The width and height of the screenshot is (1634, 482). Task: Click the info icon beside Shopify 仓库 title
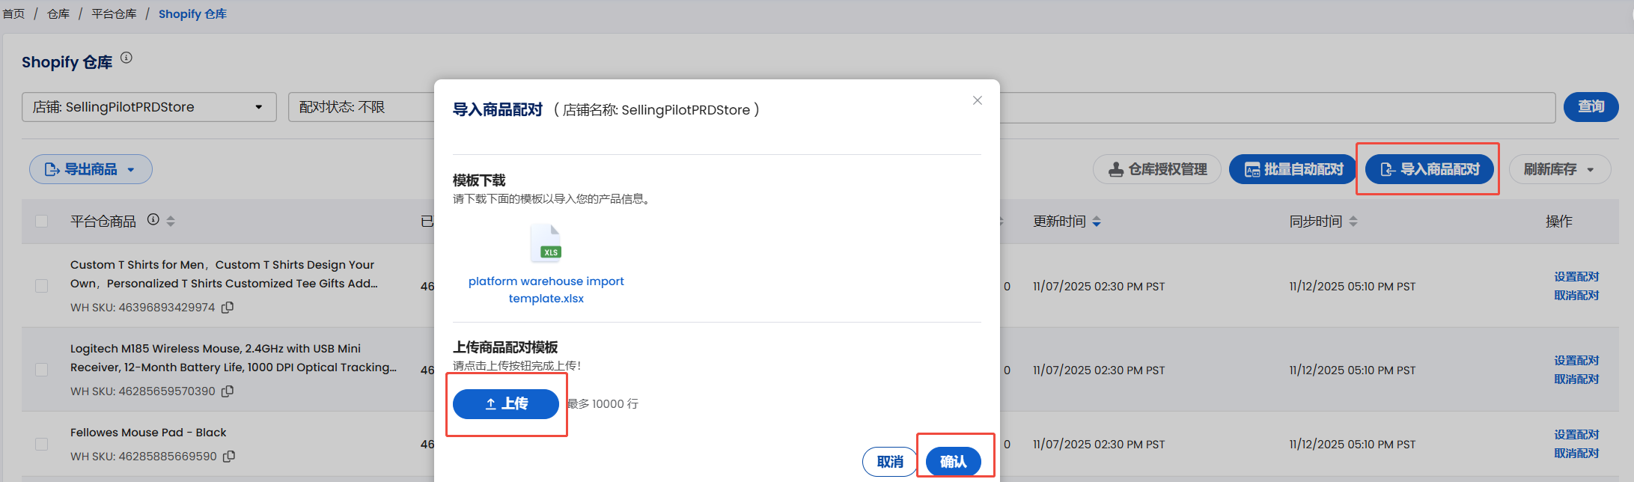point(126,58)
